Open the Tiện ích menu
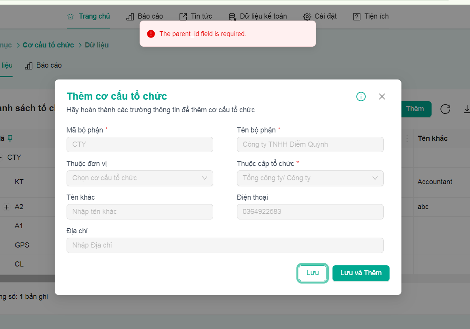Screen dimensions: 470x329 coord(371,16)
